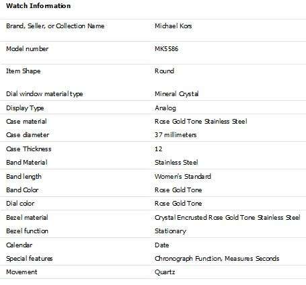
Task: Select the Analog display value
Action: (x=165, y=108)
